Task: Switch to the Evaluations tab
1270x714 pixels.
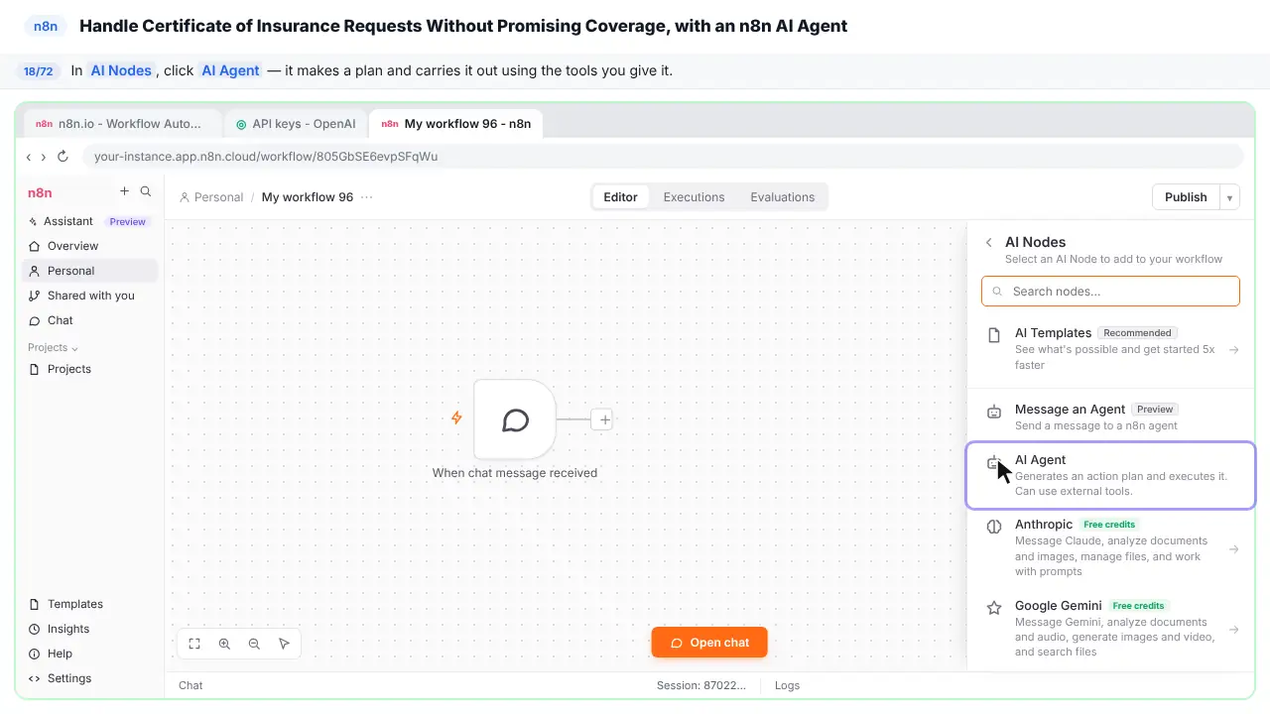Action: click(x=782, y=197)
